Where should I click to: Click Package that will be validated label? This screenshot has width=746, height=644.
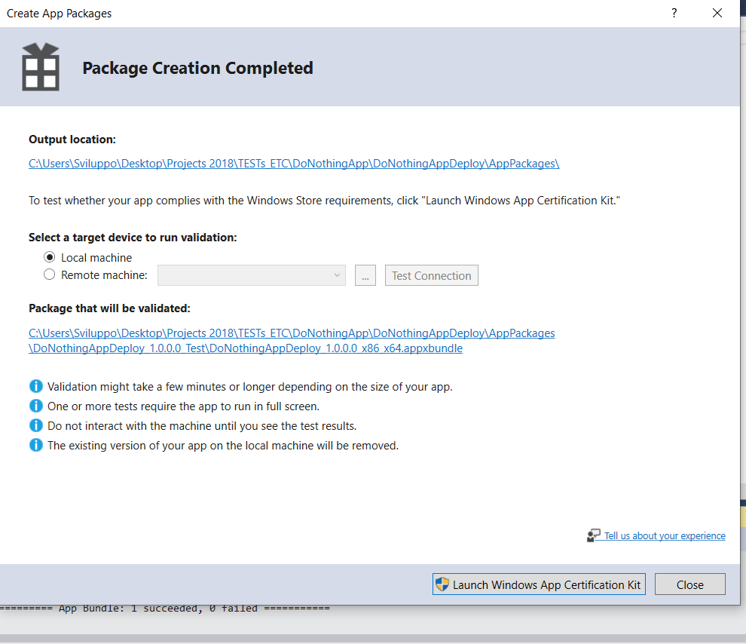[x=109, y=308]
